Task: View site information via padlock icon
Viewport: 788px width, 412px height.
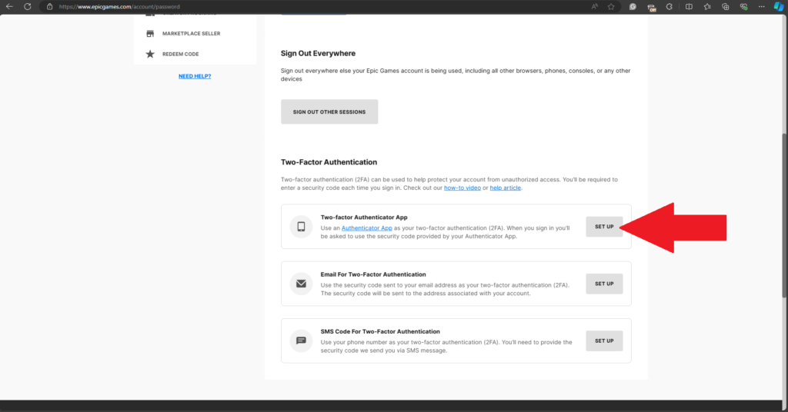Action: [x=50, y=6]
